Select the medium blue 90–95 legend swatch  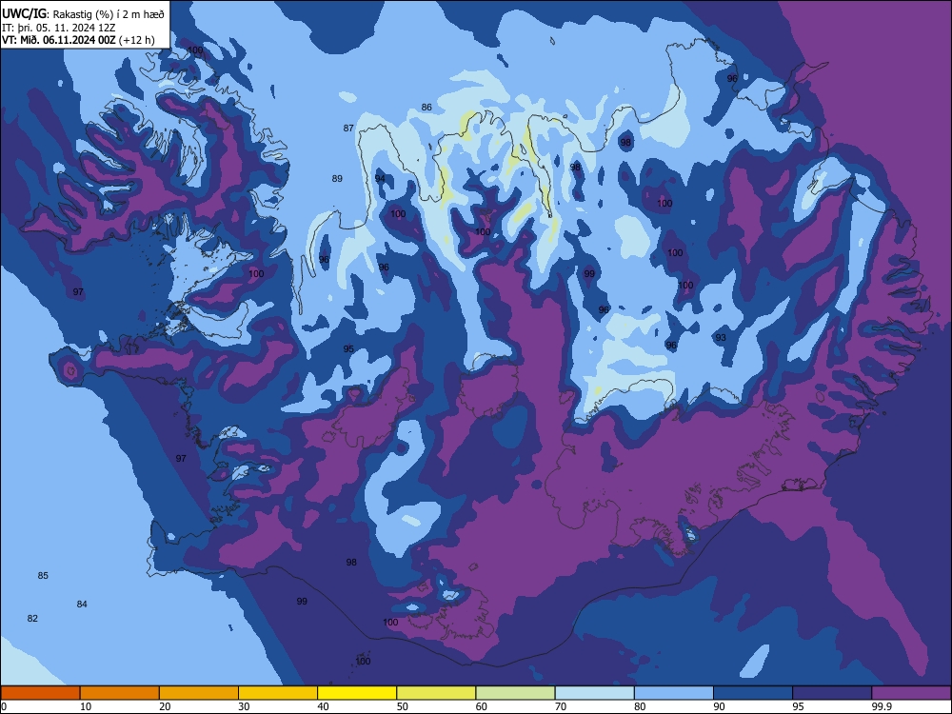point(753,693)
